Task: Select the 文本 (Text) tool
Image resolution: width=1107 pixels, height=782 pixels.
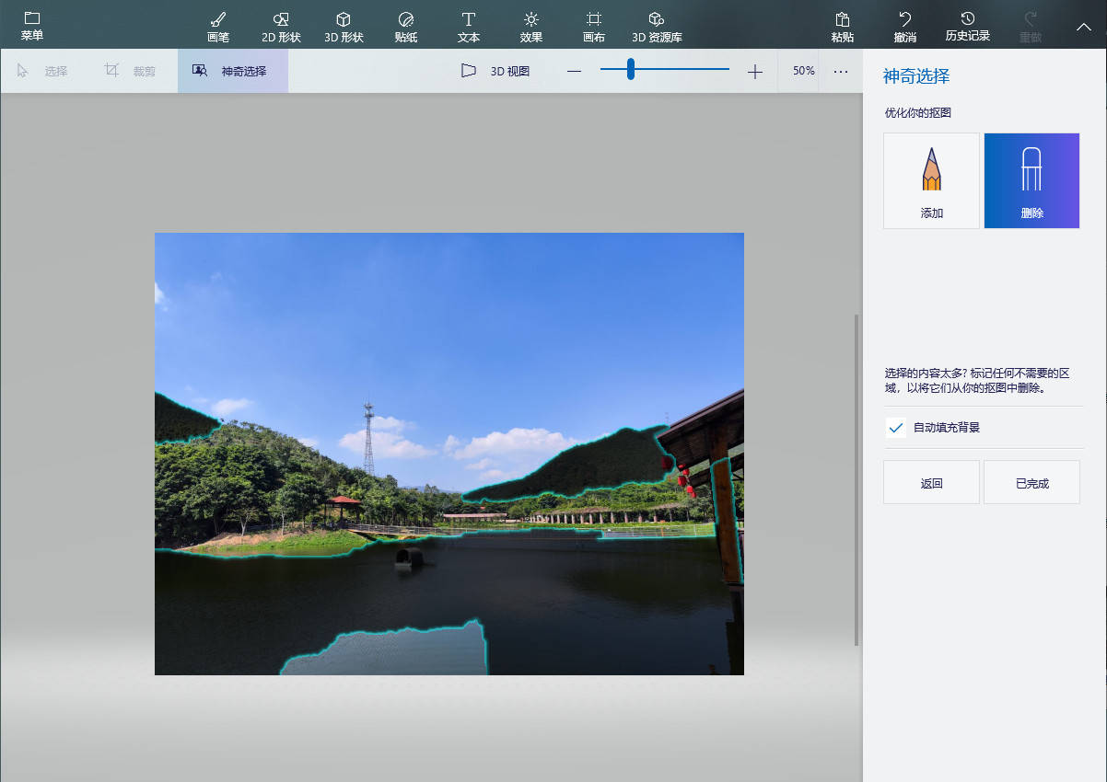Action: (x=469, y=27)
